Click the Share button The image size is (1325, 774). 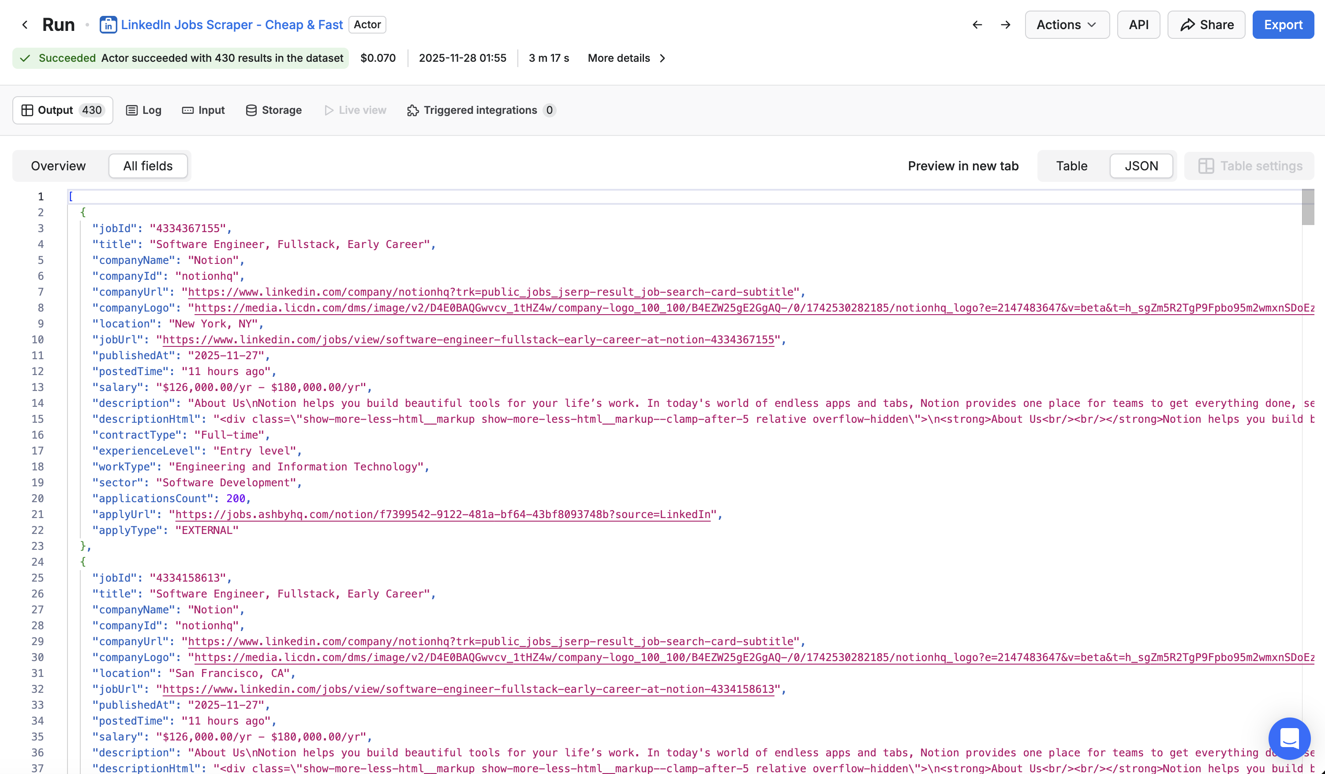tap(1206, 25)
